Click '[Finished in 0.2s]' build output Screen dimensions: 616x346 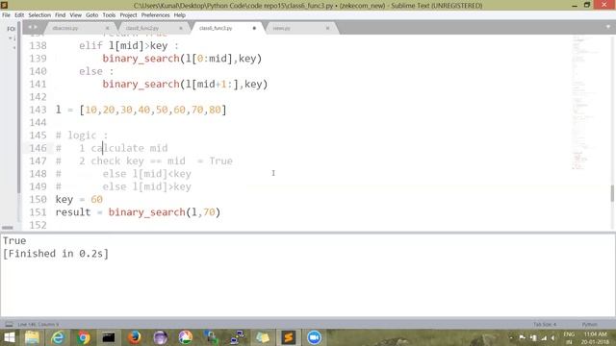coord(56,254)
